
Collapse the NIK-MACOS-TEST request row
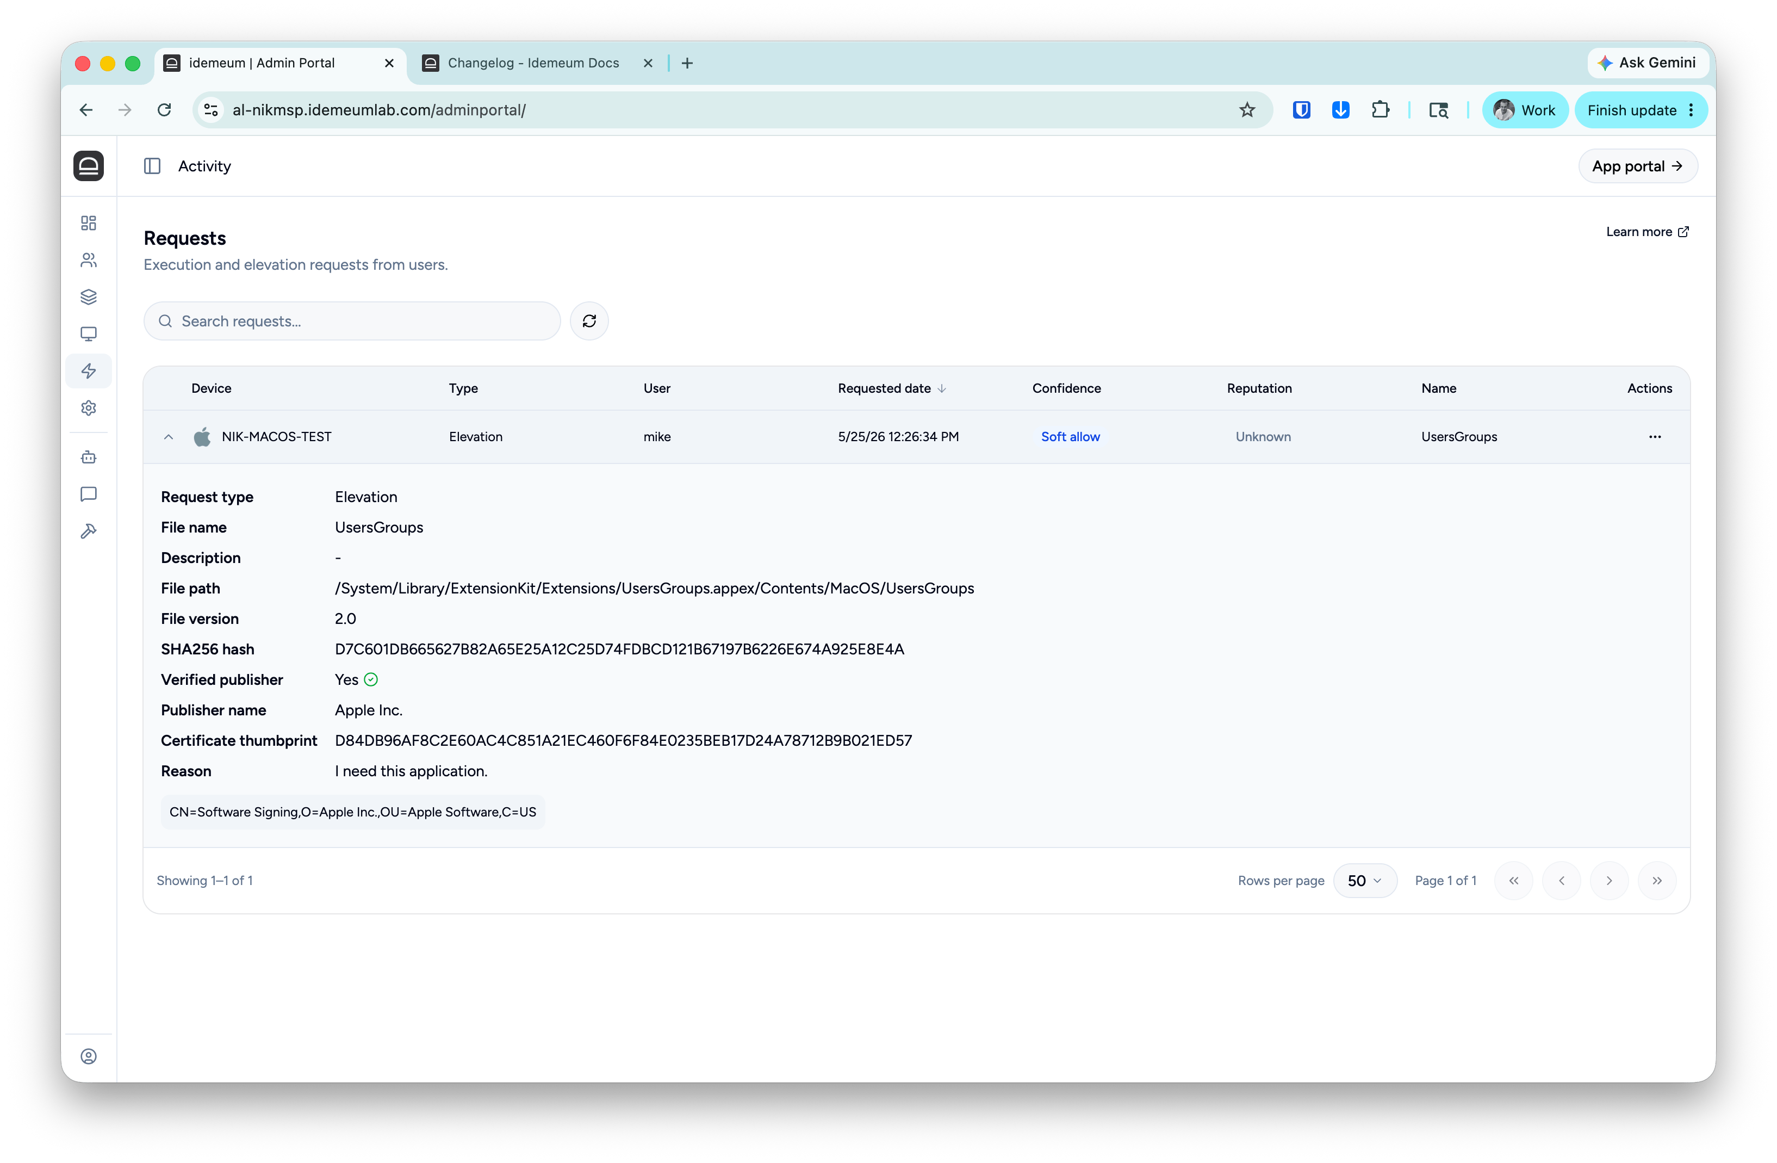pyautogui.click(x=169, y=437)
